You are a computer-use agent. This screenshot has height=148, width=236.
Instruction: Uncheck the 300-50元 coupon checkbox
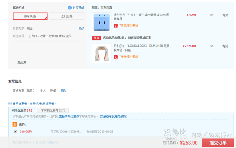point(15,131)
